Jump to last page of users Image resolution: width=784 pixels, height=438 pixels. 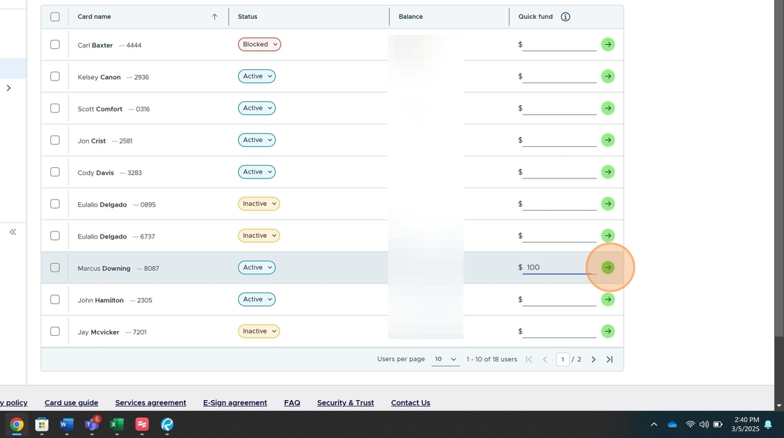pos(610,359)
